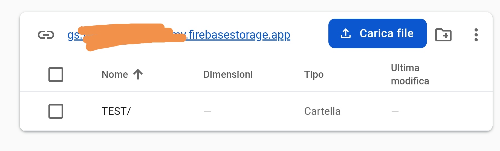Image resolution: width=500 pixels, height=151 pixels.
Task: Click the ascending sort arrow next to Nome
Action: pyautogui.click(x=138, y=74)
